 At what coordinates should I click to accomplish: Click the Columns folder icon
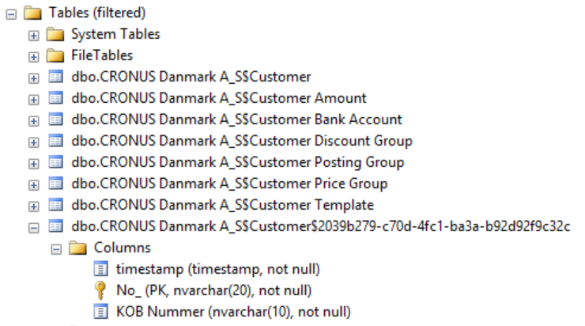point(77,248)
